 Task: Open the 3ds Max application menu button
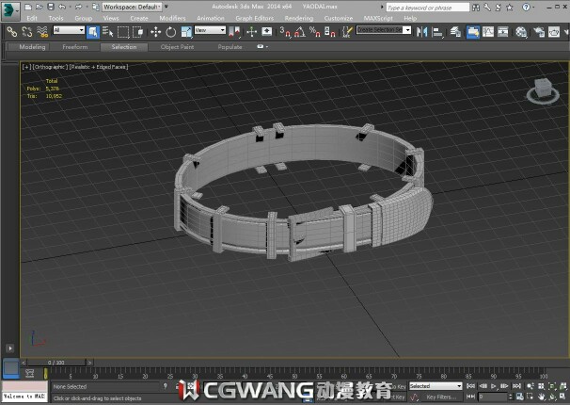[x=10, y=9]
